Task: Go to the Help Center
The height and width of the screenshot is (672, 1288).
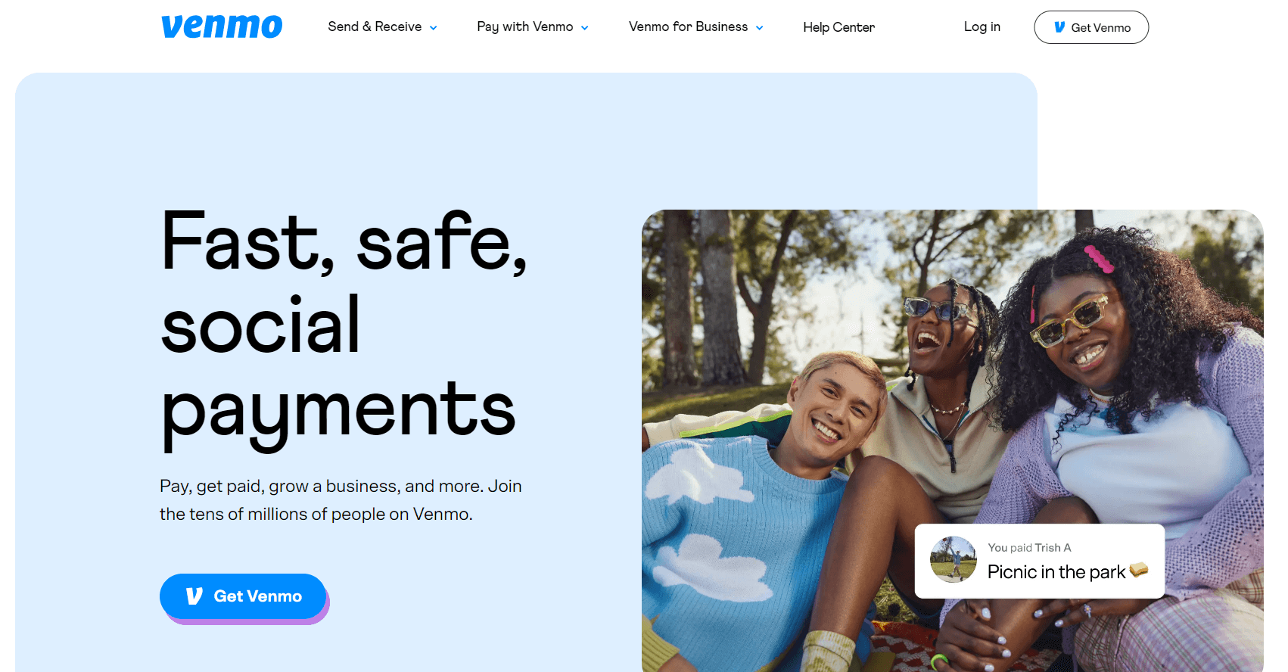Action: pyautogui.click(x=838, y=27)
